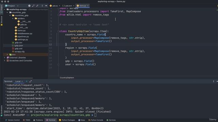Collapse the spiders folder
This screenshot has height=122, width=218.
coord(13,19)
